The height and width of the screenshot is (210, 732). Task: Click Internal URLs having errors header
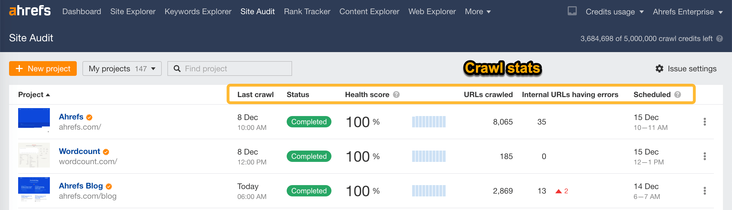click(570, 95)
